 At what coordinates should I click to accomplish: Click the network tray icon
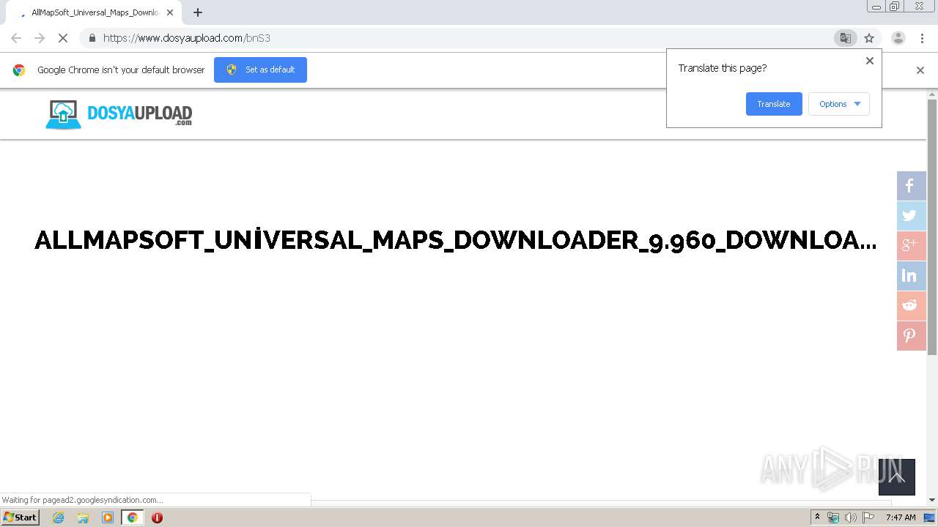pyautogui.click(x=833, y=517)
